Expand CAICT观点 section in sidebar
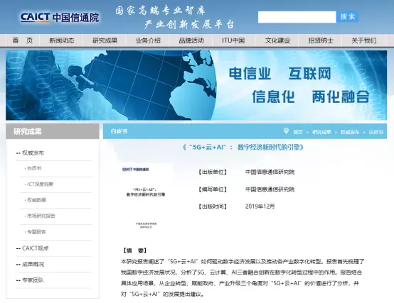394x303 pixels. 35,248
